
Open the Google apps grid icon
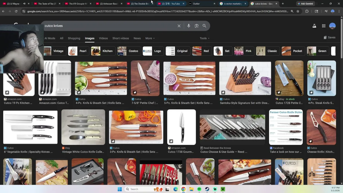(324, 26)
